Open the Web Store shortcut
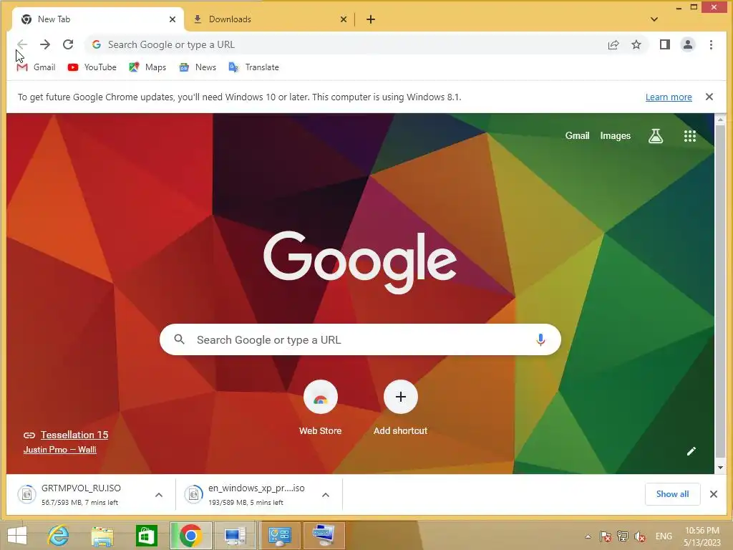This screenshot has width=733, height=550. (320, 407)
